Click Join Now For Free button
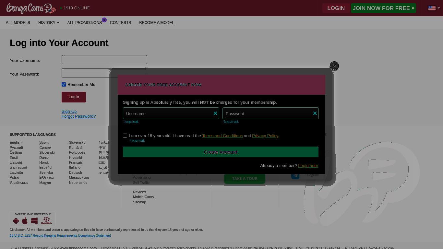This screenshot has width=443, height=249. (x=383, y=8)
